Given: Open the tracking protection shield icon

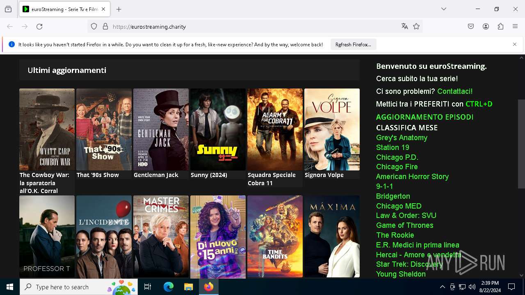Looking at the screenshot, I should 94,27.
